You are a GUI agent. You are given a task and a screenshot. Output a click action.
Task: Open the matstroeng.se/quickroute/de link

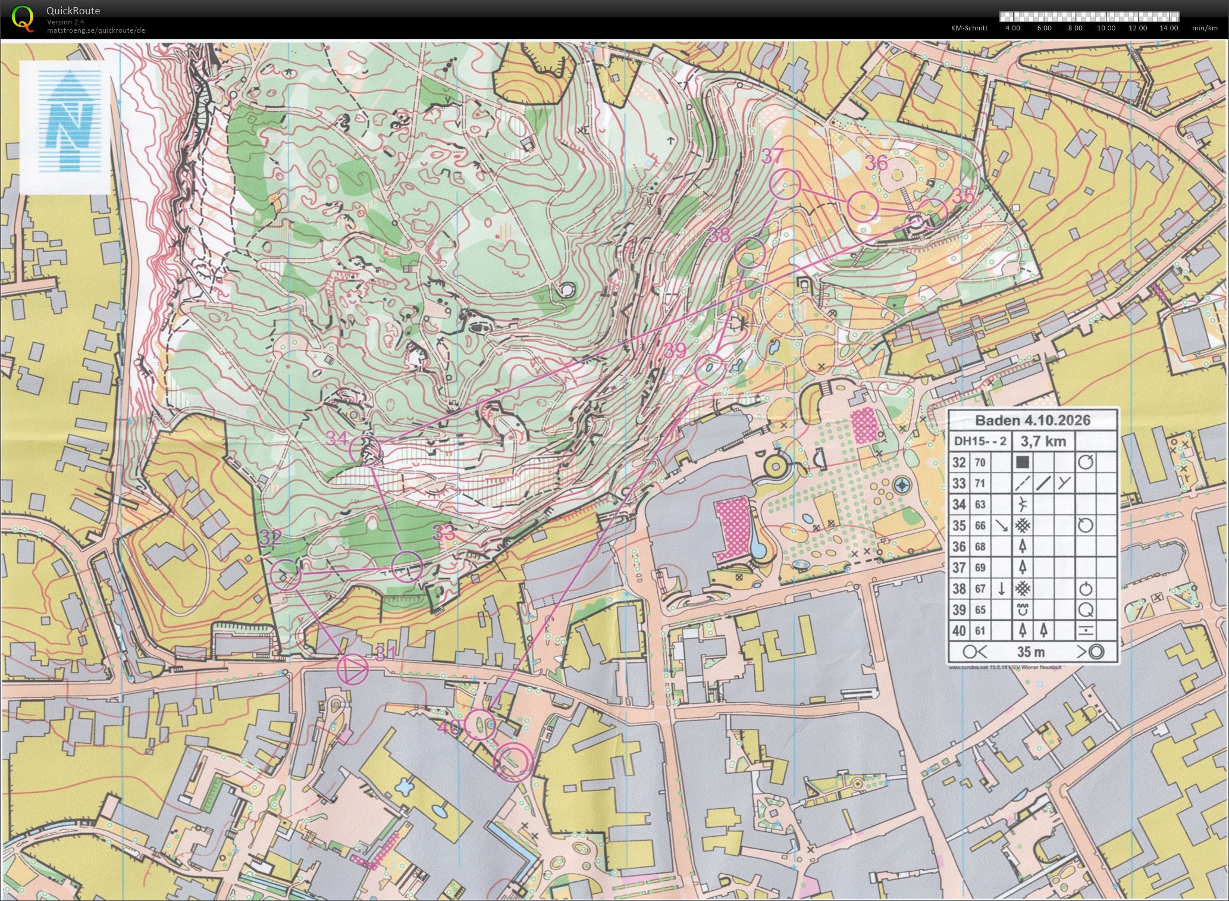click(96, 30)
